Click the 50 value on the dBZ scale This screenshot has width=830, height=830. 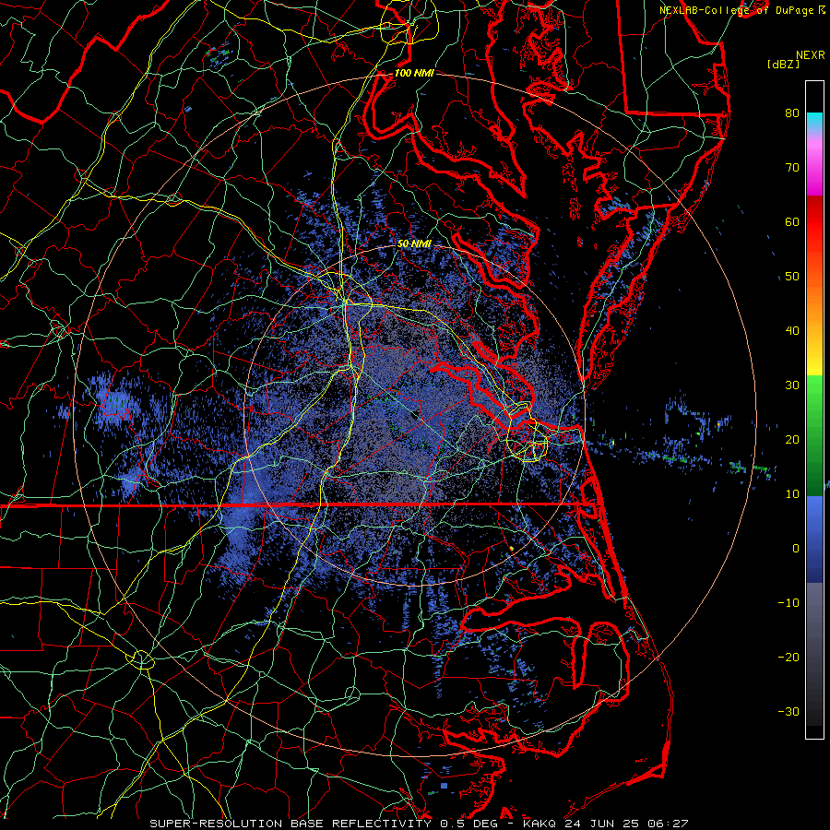(x=792, y=277)
